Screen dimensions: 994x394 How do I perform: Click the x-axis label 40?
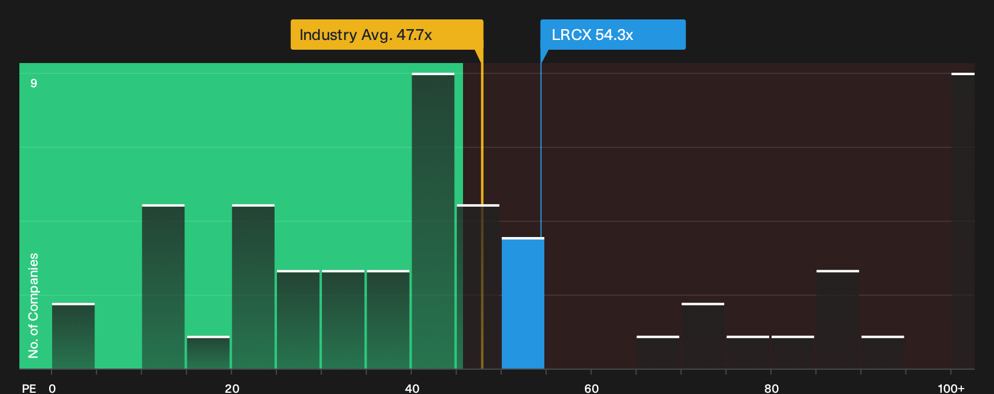click(412, 389)
